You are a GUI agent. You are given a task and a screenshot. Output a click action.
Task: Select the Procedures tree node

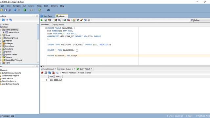pyautogui.click(x=10, y=46)
